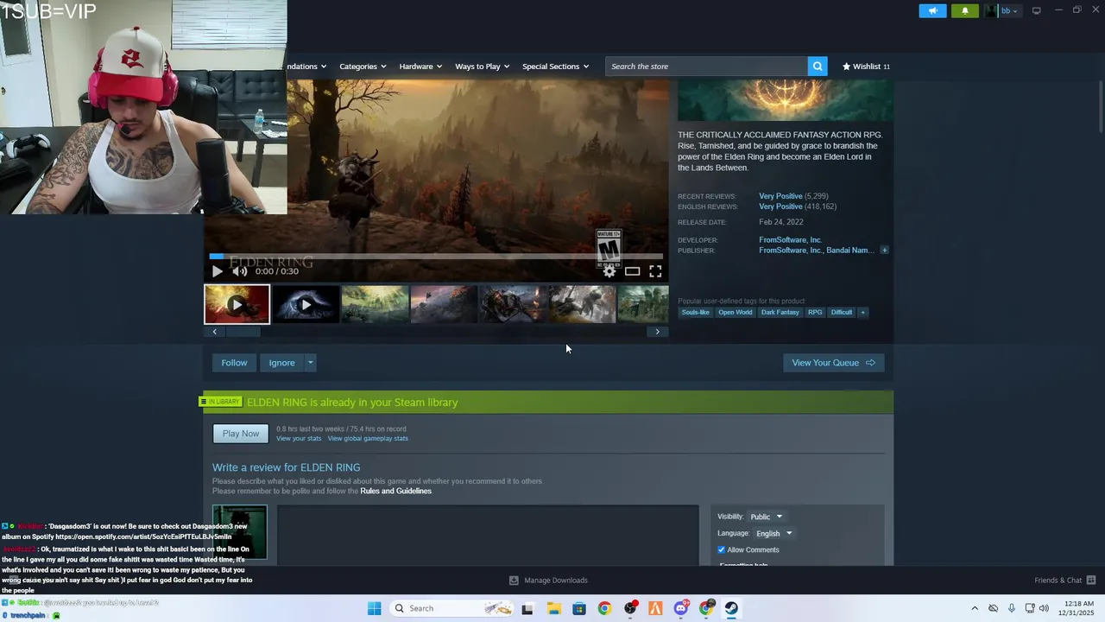Image resolution: width=1105 pixels, height=622 pixels.
Task: Open the Hardware menu
Action: [420, 67]
